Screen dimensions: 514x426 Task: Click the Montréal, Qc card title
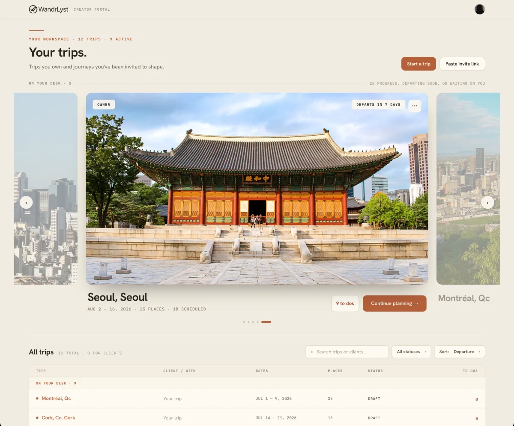click(x=464, y=298)
